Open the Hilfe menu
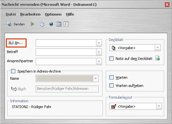 [70, 14]
